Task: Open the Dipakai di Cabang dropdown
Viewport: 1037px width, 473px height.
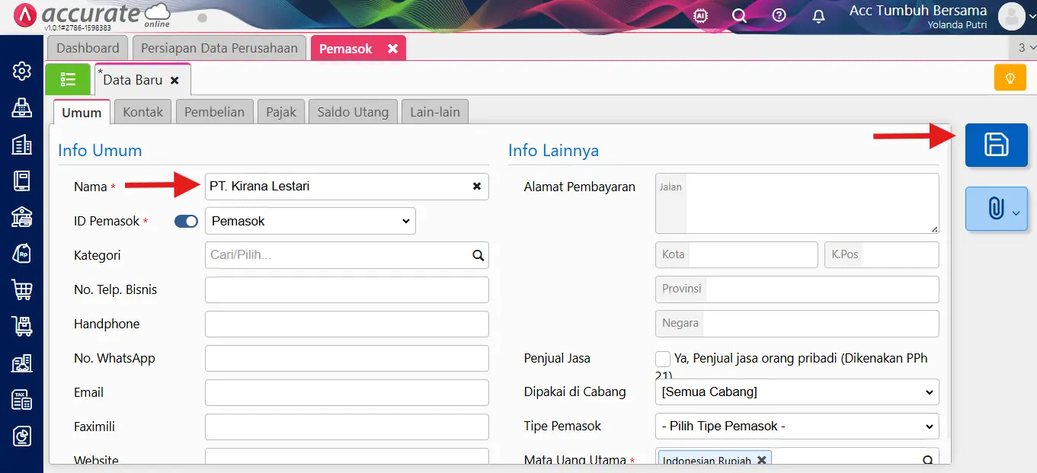Action: click(x=796, y=392)
